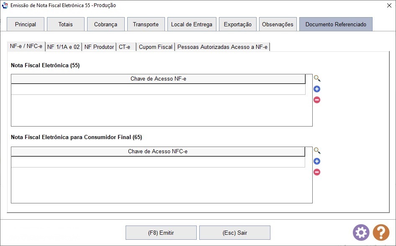Select Pessoas Autorizadas Acesso a NF-e subtab
The image size is (396, 246).
coord(222,47)
